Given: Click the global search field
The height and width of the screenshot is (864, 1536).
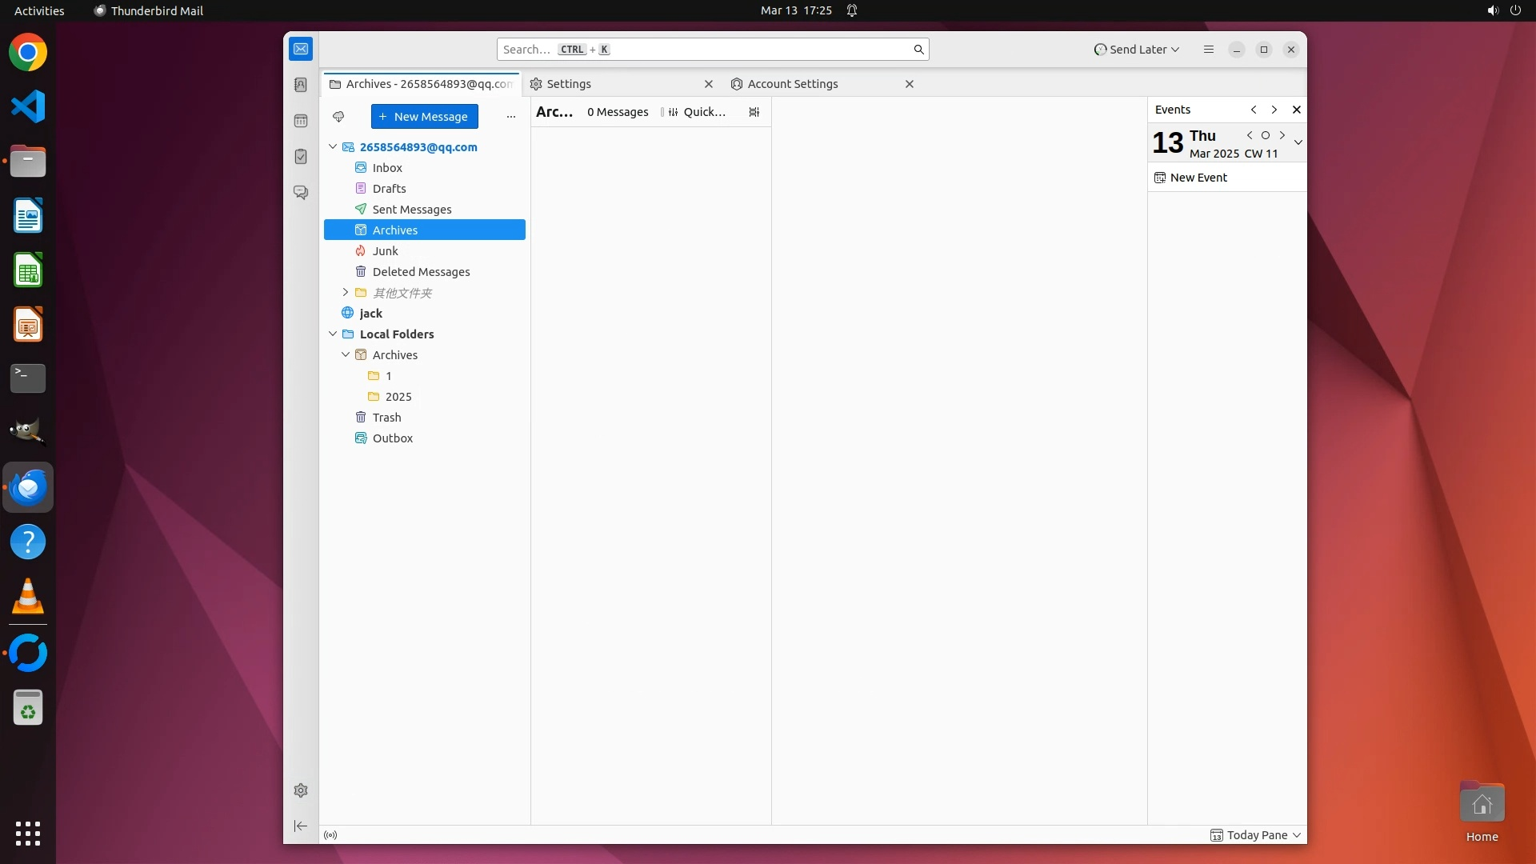Looking at the screenshot, I should 704,50.
